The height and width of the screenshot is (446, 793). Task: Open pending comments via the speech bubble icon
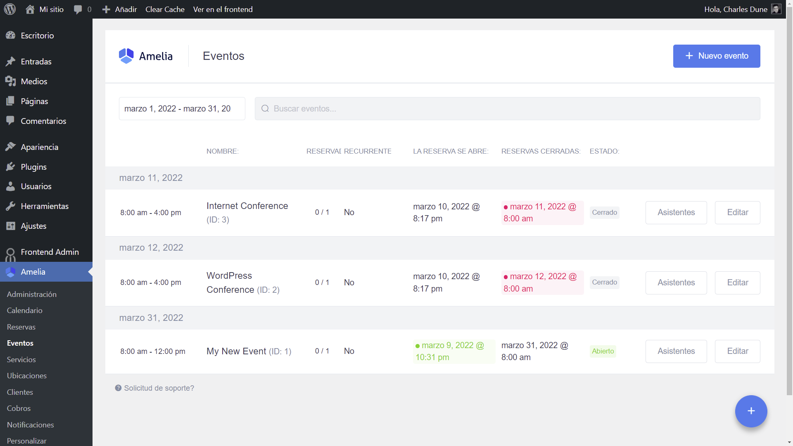[78, 9]
